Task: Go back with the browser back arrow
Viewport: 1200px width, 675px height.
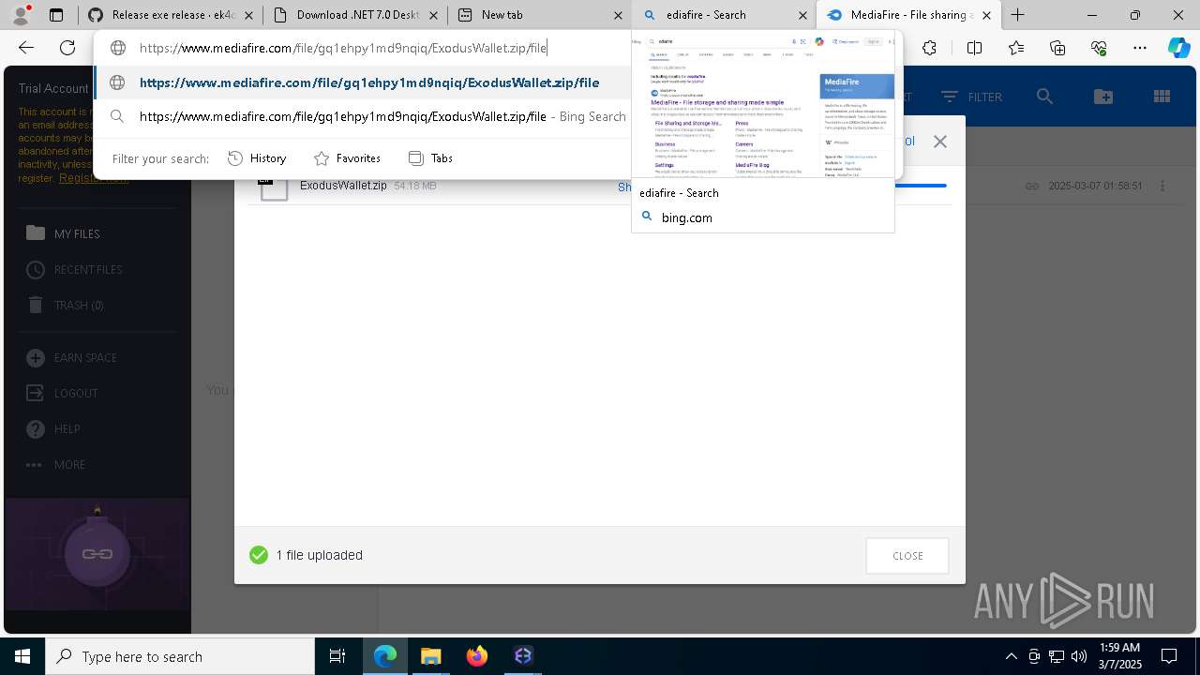Action: [26, 48]
